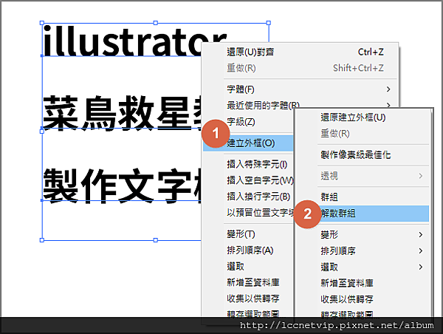Open 最近使用的字體(R) menu entry
Screen dimensions: 443x334
pyautogui.click(x=263, y=105)
